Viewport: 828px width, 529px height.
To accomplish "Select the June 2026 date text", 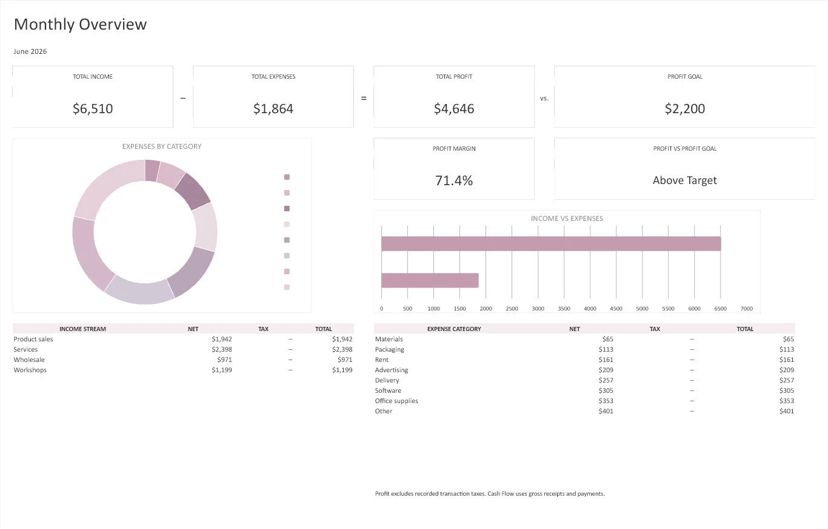I will tap(30, 51).
